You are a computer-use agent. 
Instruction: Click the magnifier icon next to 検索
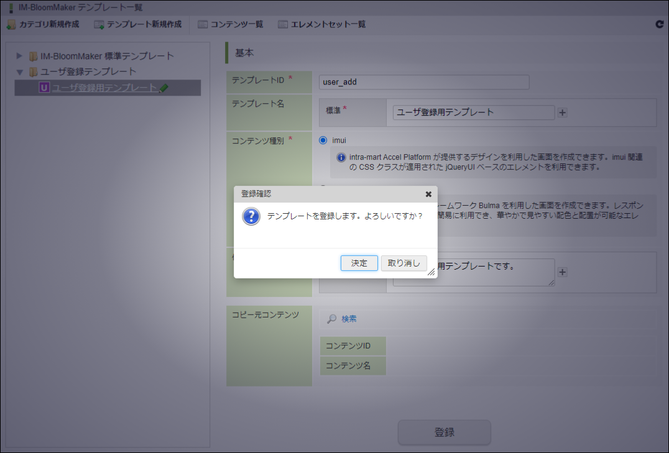pos(331,319)
